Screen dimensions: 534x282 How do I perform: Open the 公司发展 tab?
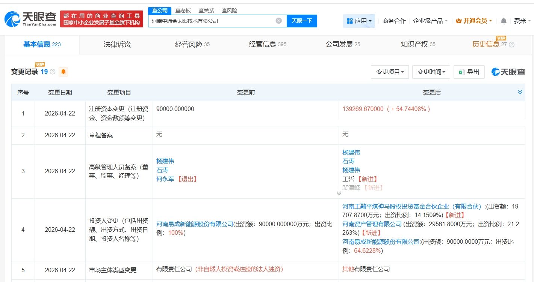pyautogui.click(x=343, y=45)
